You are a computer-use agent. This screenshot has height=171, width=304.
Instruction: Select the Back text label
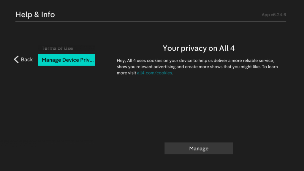point(27,60)
